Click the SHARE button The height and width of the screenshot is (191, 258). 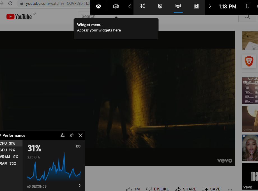coord(186,189)
